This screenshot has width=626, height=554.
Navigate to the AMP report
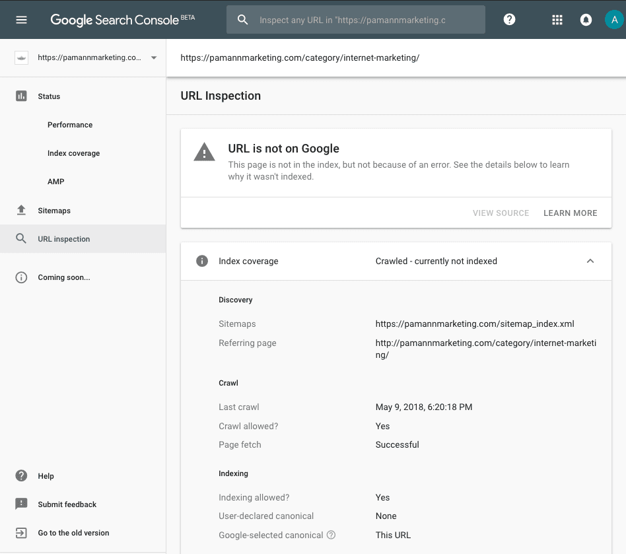[56, 182]
